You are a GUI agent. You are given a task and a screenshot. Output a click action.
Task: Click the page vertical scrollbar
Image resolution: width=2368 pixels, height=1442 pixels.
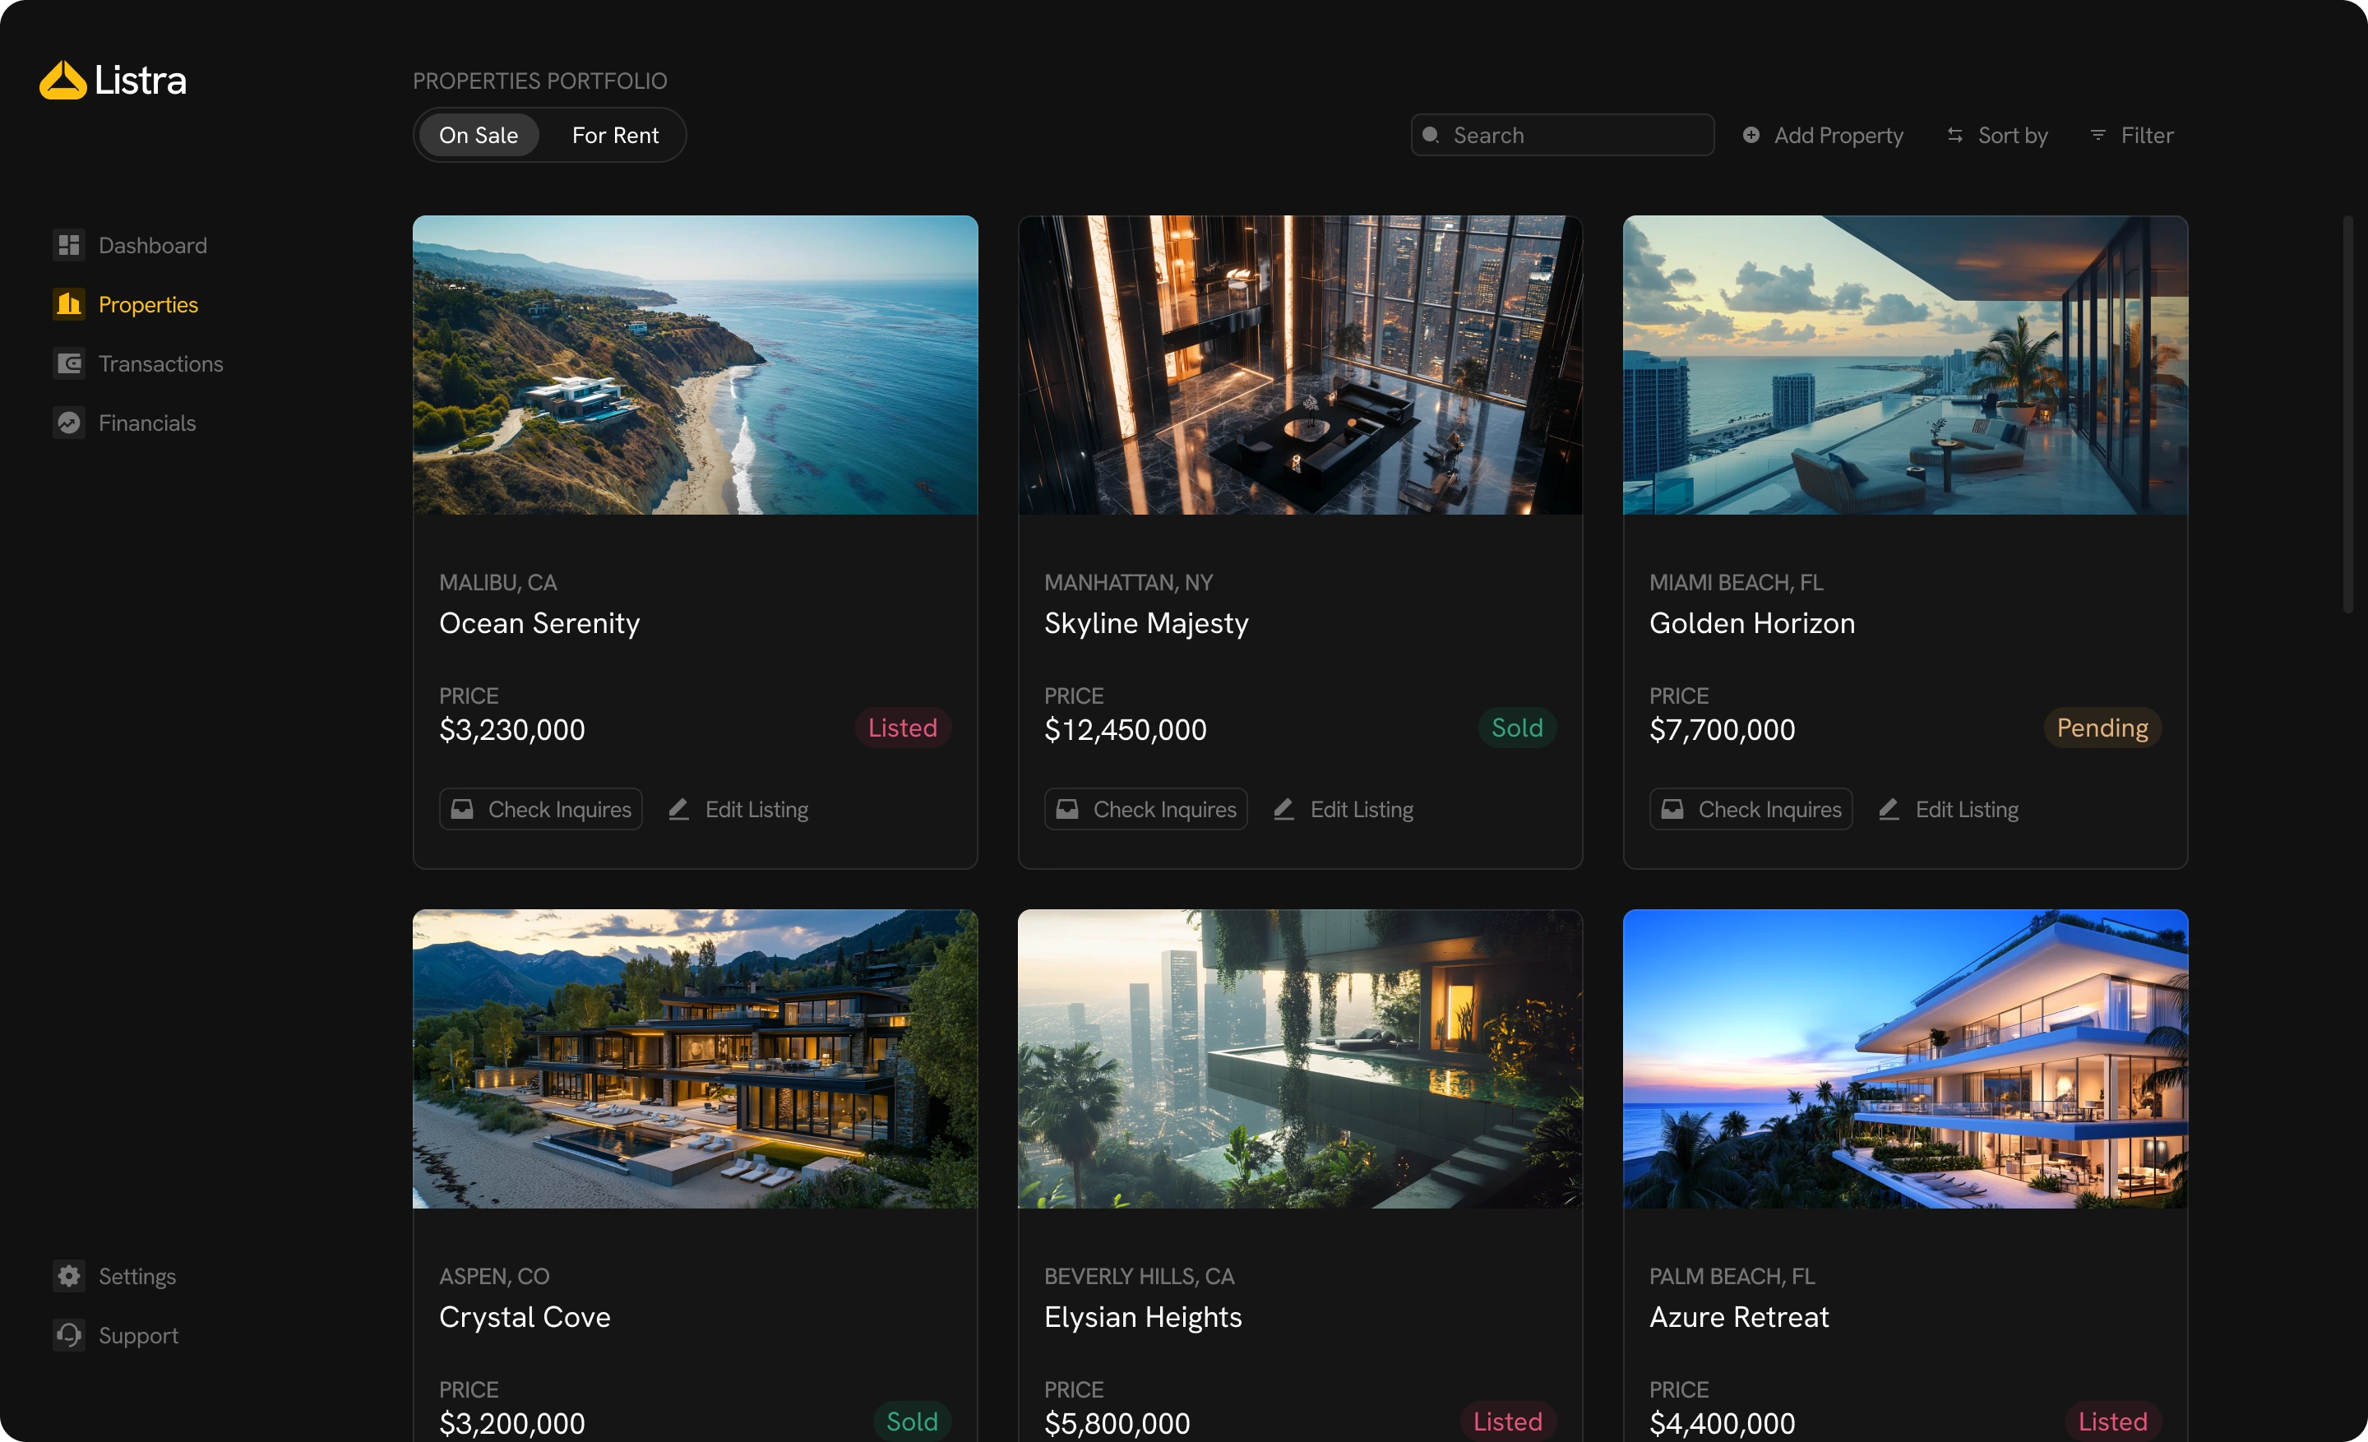pyautogui.click(x=2347, y=413)
